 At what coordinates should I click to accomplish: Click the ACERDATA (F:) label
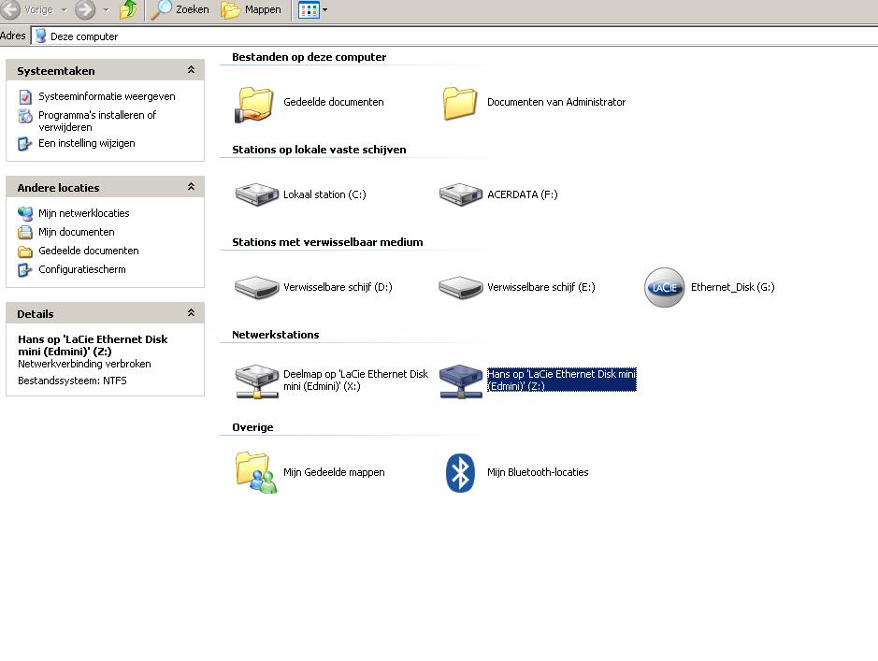click(x=523, y=194)
